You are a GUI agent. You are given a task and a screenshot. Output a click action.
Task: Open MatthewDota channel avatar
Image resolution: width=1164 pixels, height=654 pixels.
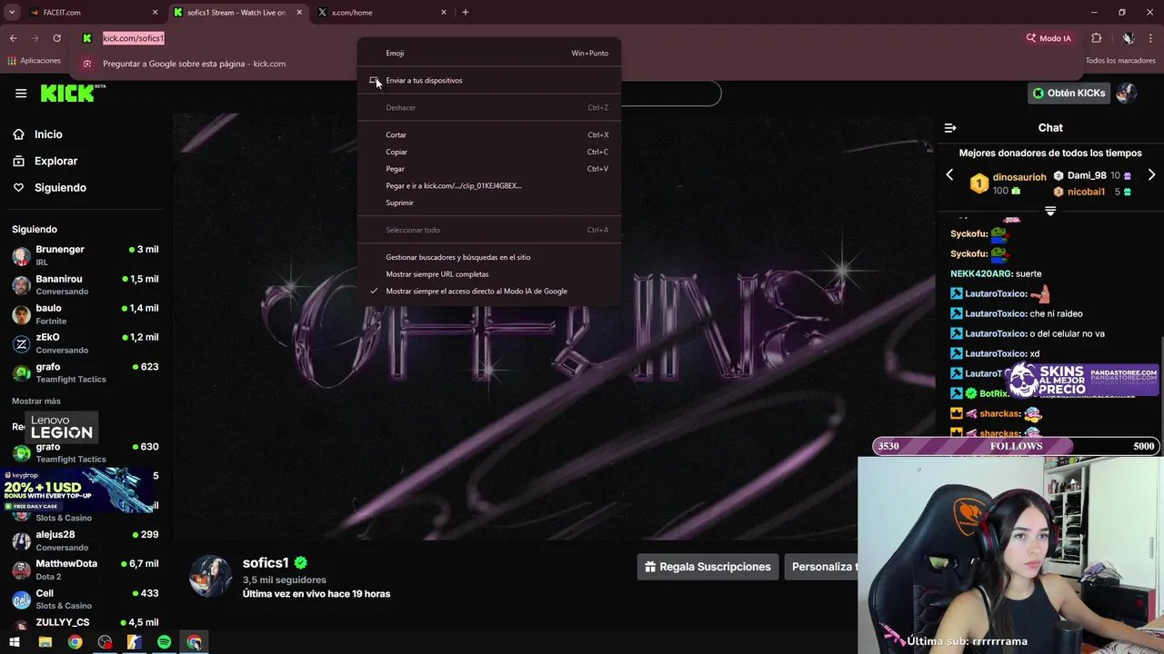pos(21,570)
